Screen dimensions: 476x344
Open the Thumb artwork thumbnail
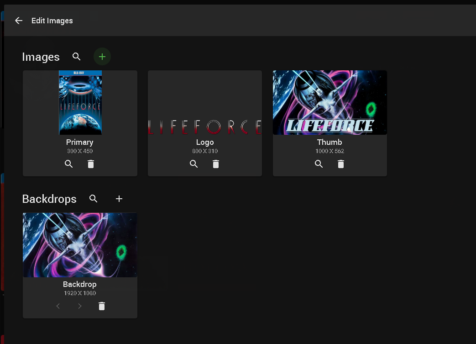pos(330,103)
